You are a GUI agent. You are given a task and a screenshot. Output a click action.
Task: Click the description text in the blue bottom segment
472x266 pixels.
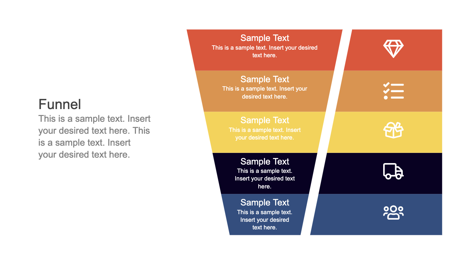click(265, 220)
